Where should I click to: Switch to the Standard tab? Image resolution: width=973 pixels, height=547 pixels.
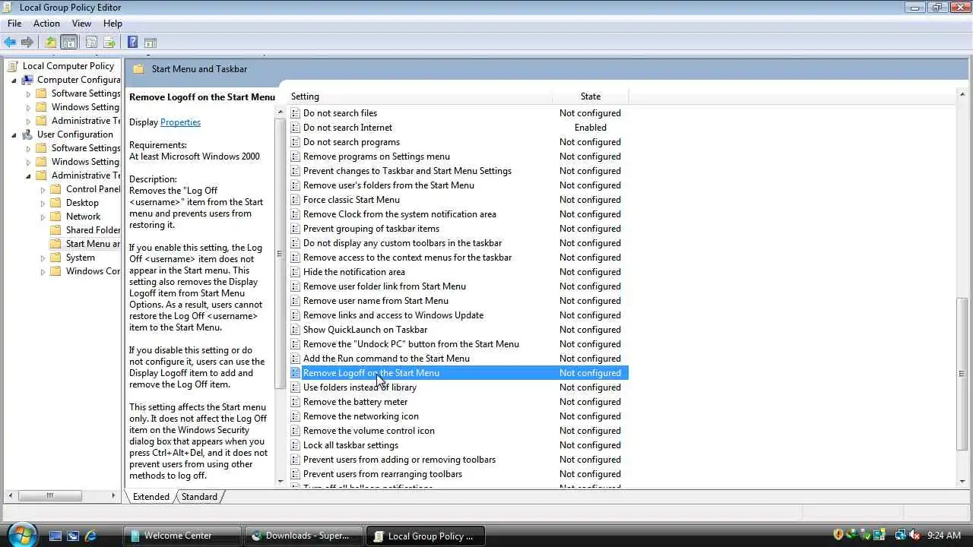click(199, 497)
